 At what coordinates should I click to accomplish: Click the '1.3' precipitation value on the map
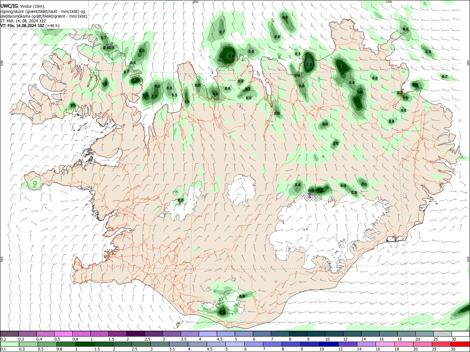(x=357, y=100)
